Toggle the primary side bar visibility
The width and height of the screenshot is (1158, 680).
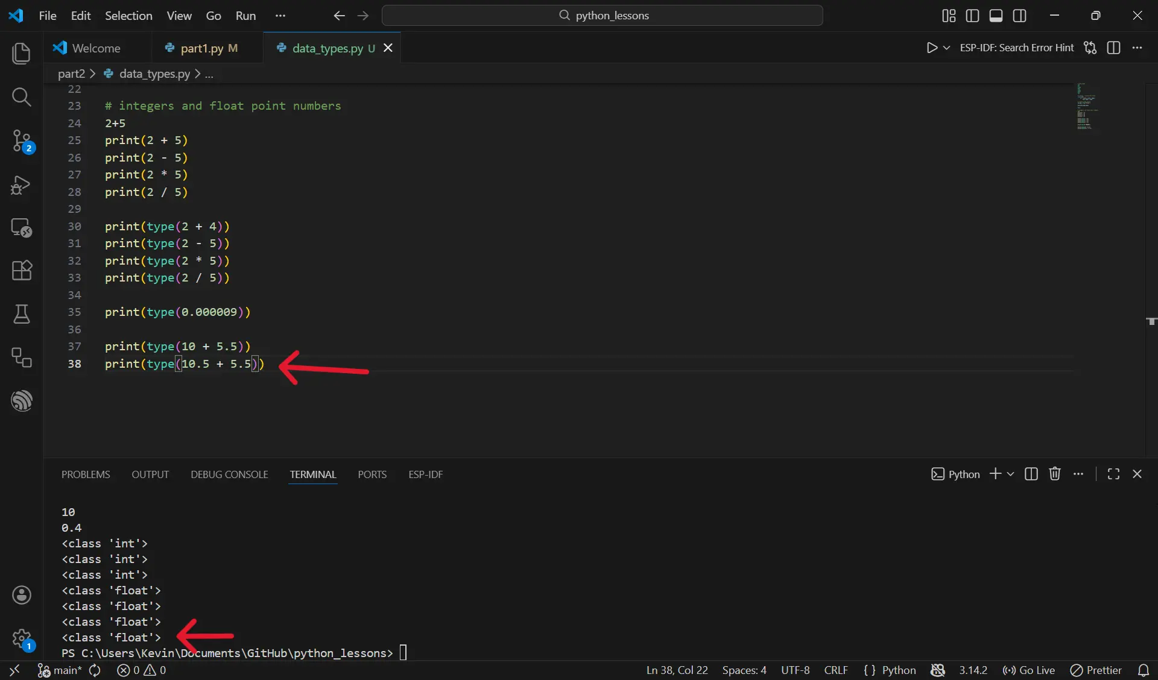(x=972, y=16)
